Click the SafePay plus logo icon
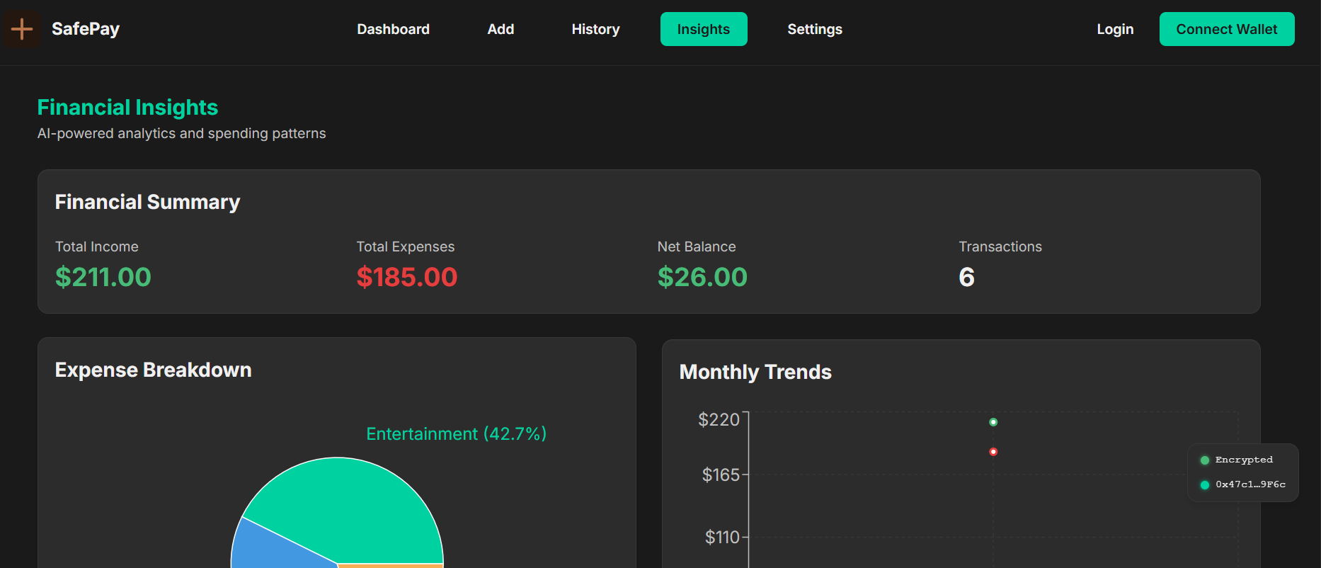 pos(22,29)
